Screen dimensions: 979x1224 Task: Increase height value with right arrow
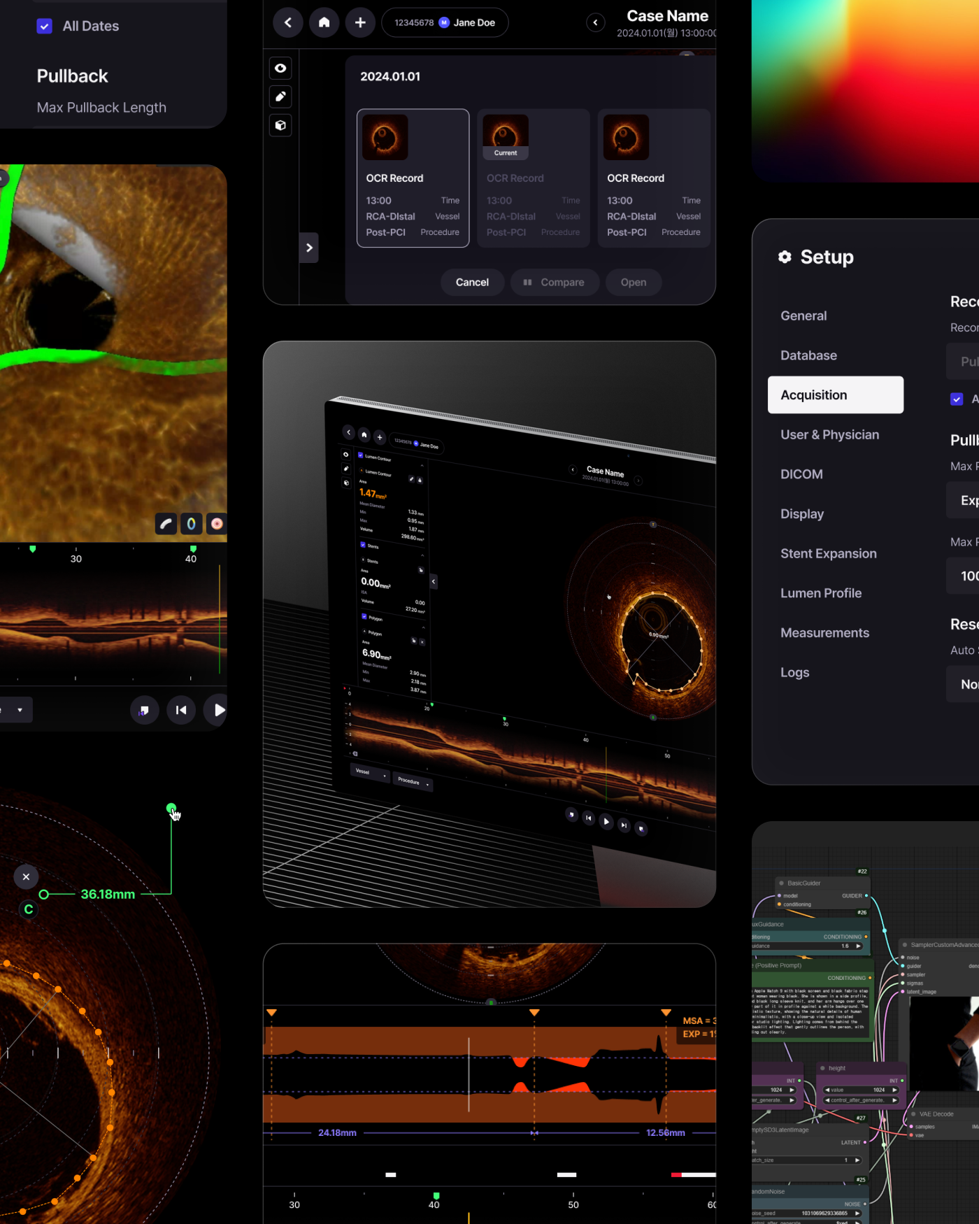[x=894, y=1090]
